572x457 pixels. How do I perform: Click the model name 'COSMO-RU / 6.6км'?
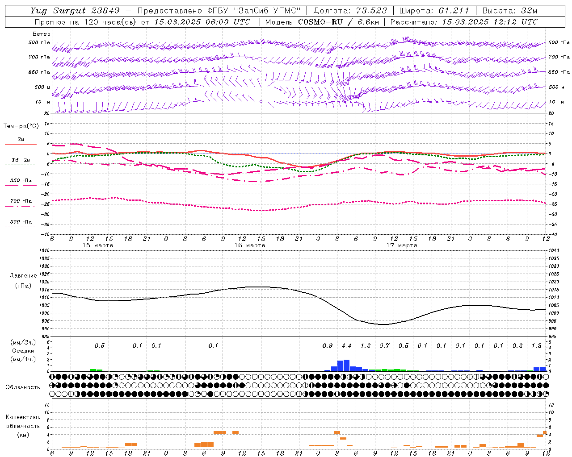click(338, 22)
